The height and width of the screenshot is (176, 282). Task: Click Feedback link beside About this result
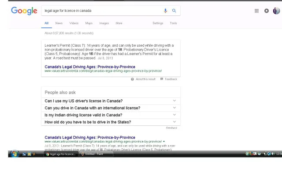coord(171,79)
